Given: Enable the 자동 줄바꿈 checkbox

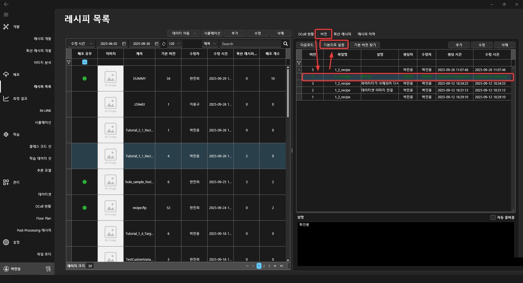Looking at the screenshot, I should pos(493,217).
